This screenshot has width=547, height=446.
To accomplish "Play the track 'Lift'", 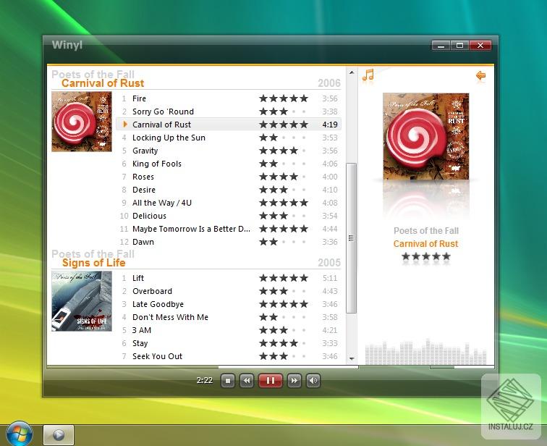I will point(229,278).
